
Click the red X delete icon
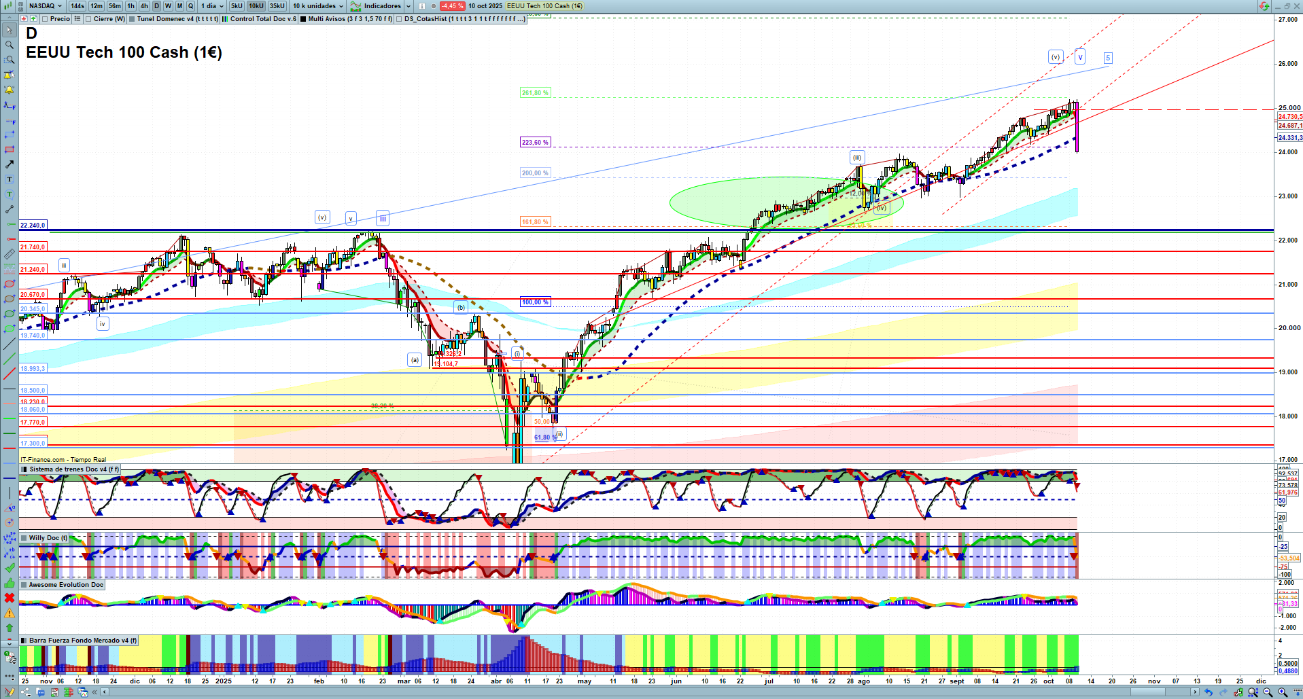(9, 598)
